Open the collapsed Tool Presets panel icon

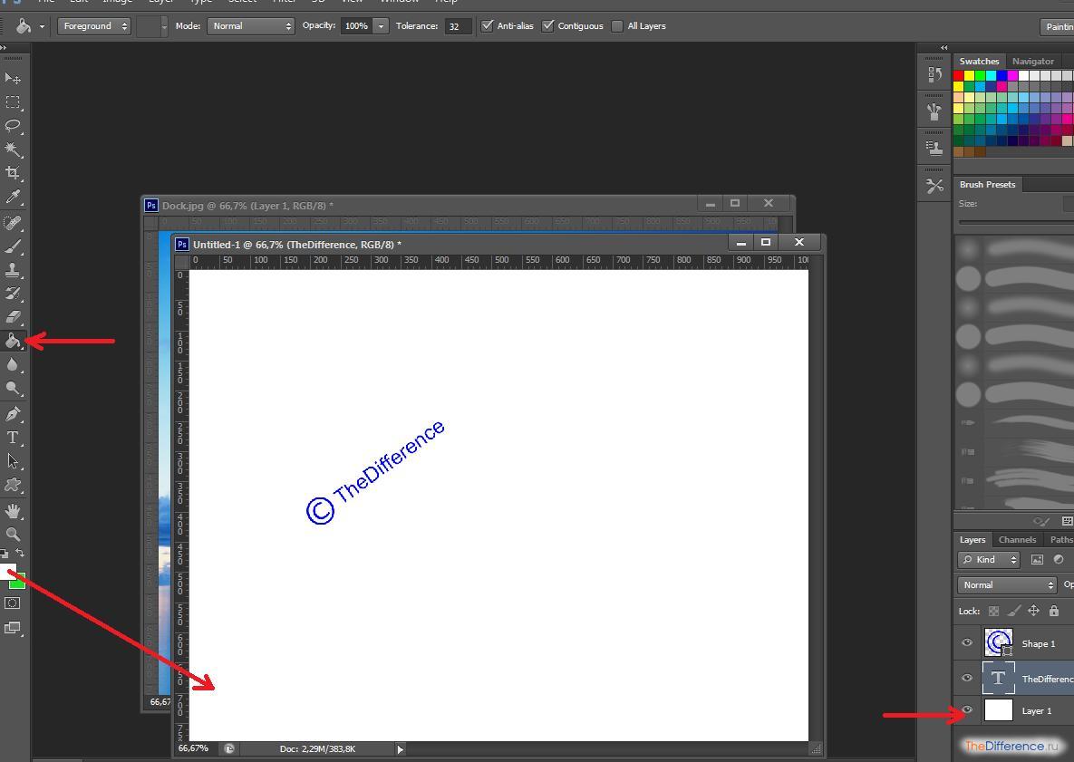point(934,186)
